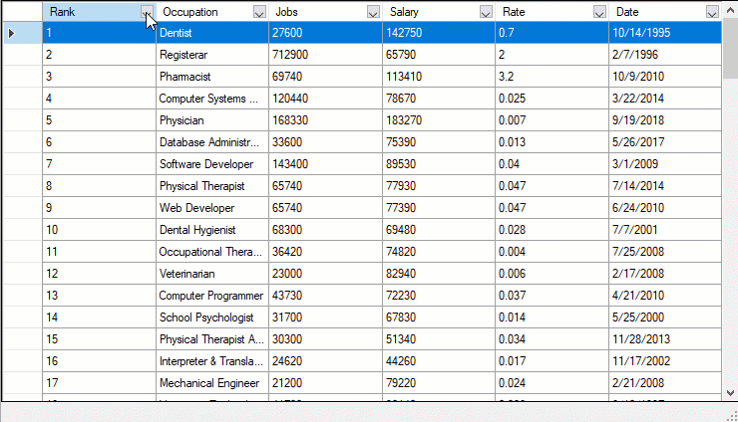This screenshot has width=738, height=422.
Task: Click the Rate value '0.004'
Action: [553, 252]
